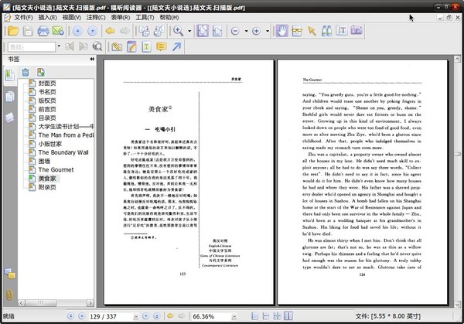Jump to 目录页 bookmark

tap(48, 119)
